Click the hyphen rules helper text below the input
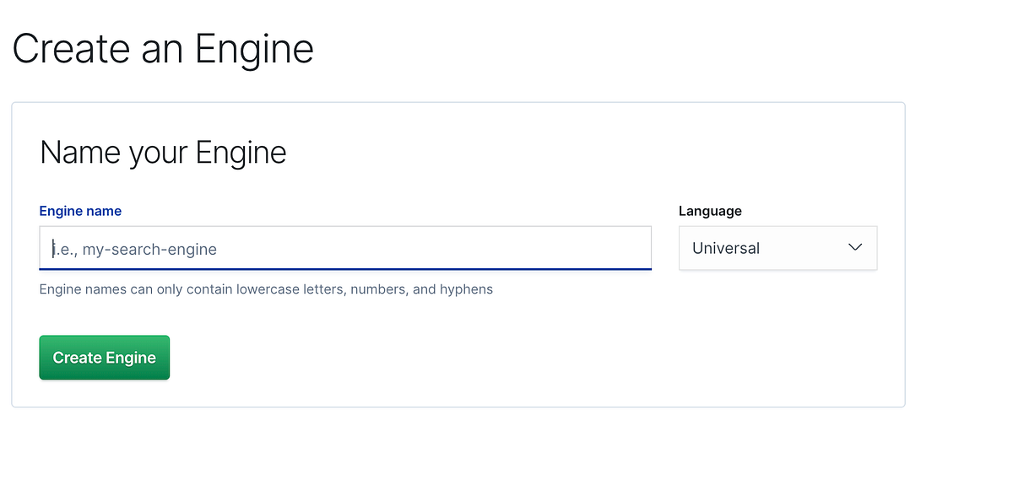This screenshot has height=496, width=1013. (265, 288)
